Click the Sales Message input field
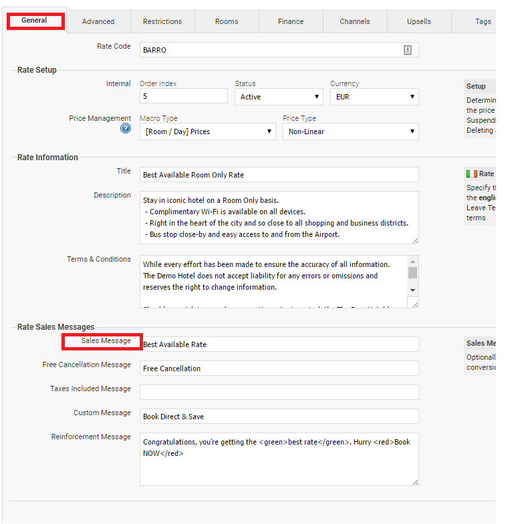516x524 pixels. [x=279, y=344]
